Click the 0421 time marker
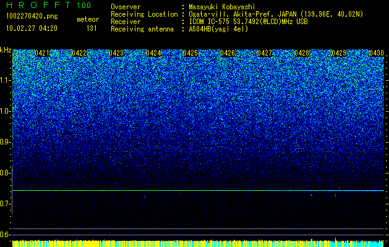The height and width of the screenshot is (247, 389). coord(42,53)
